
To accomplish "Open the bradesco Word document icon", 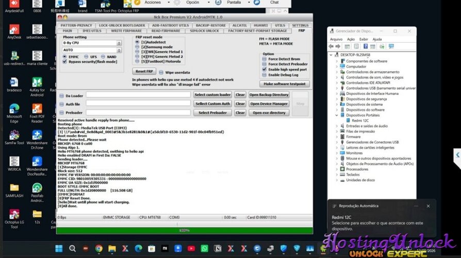I will coord(14,85).
